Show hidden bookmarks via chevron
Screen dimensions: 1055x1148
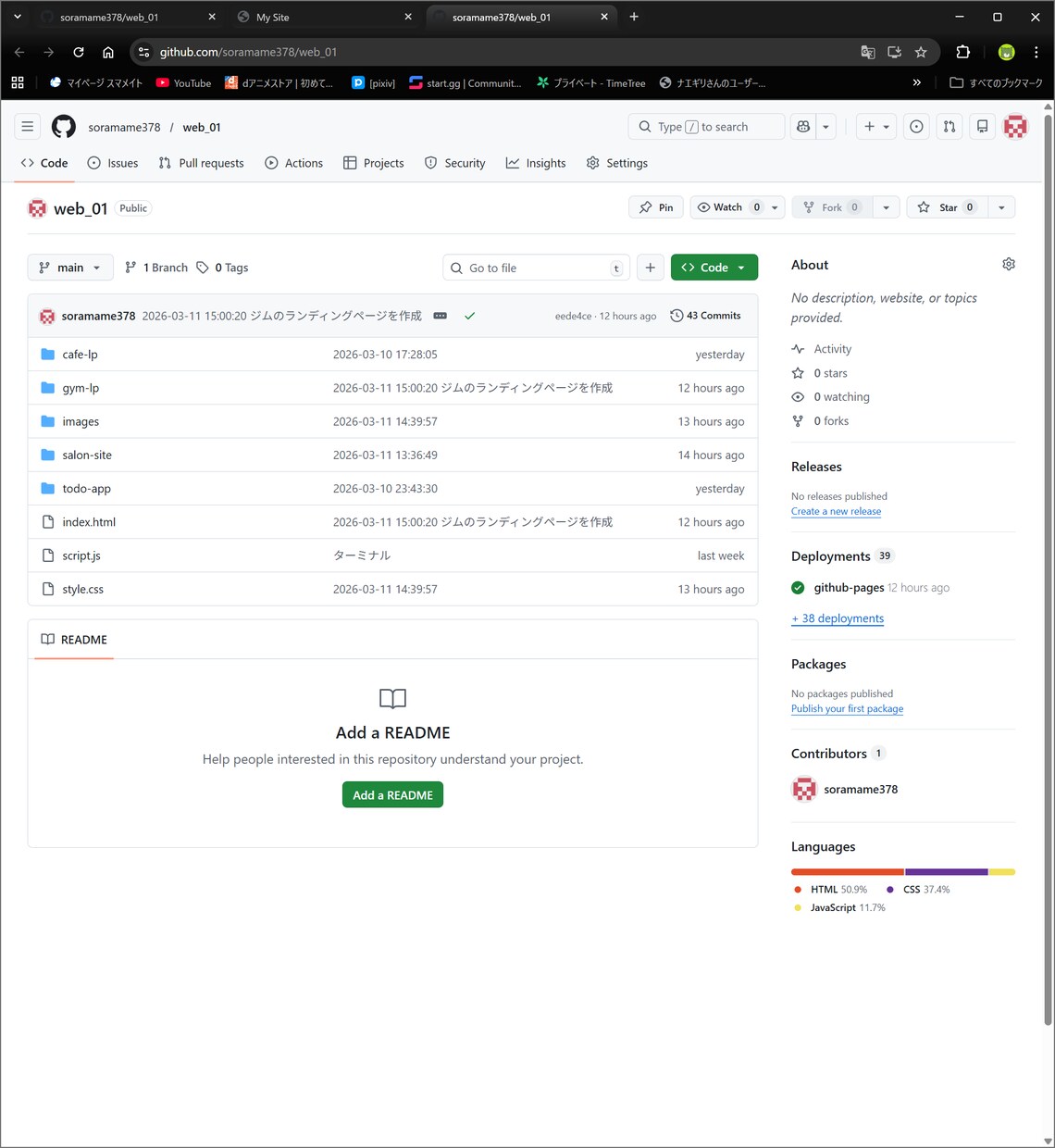[917, 82]
